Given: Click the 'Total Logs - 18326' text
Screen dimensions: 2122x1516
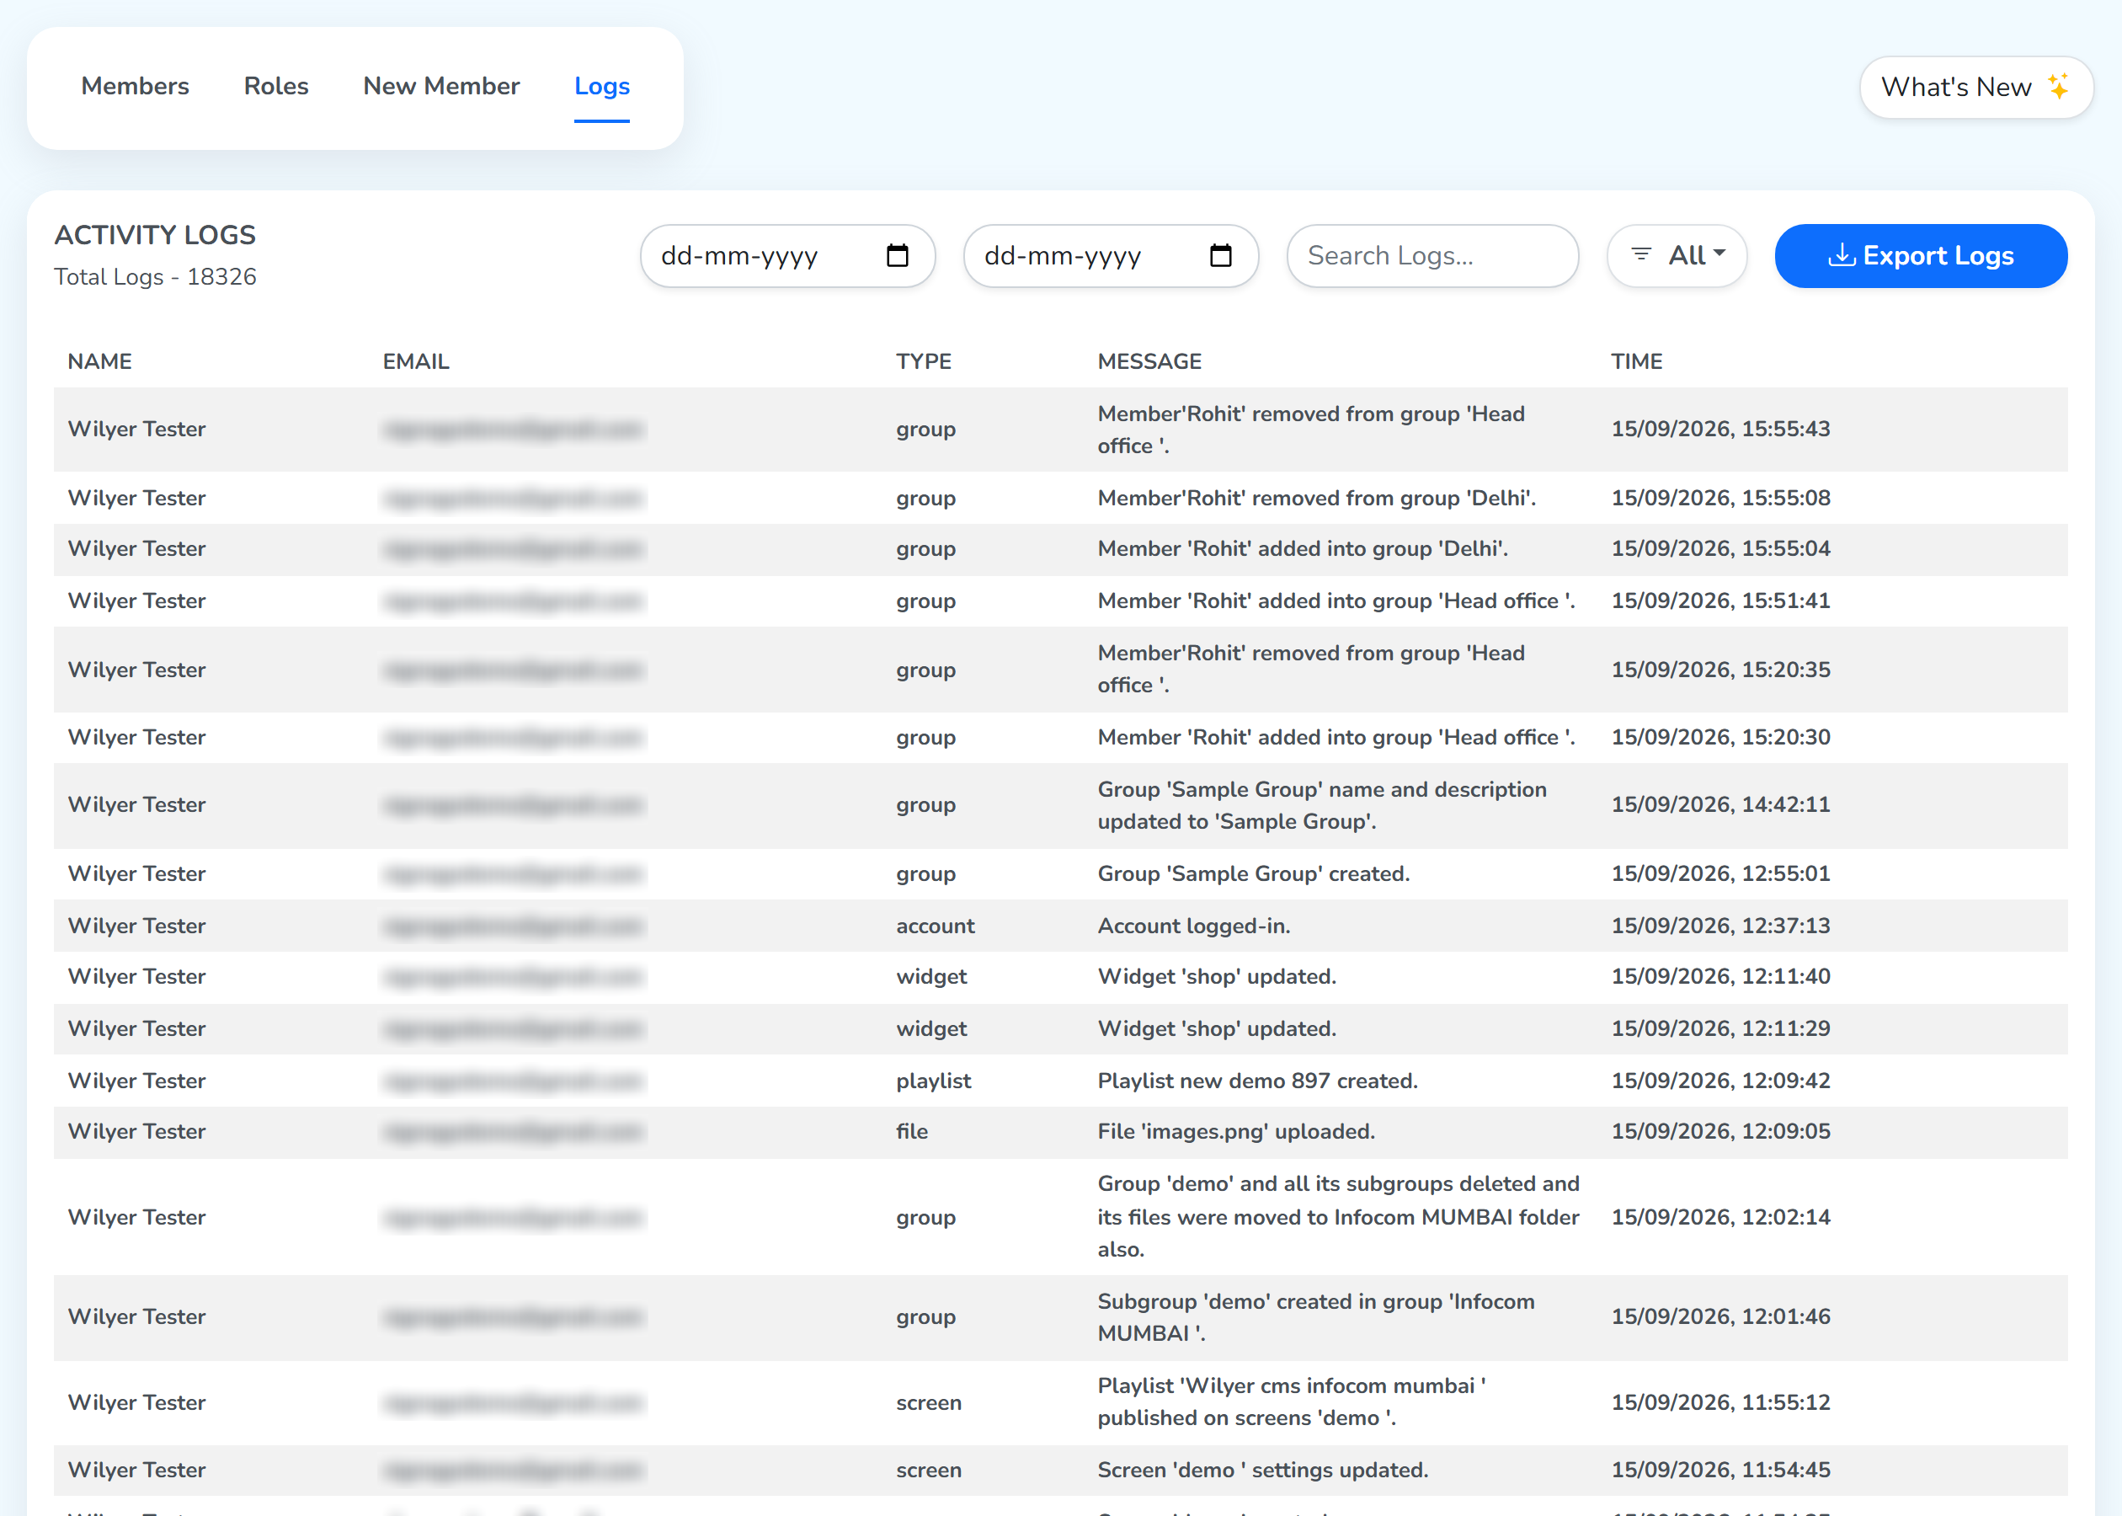Looking at the screenshot, I should click(155, 277).
